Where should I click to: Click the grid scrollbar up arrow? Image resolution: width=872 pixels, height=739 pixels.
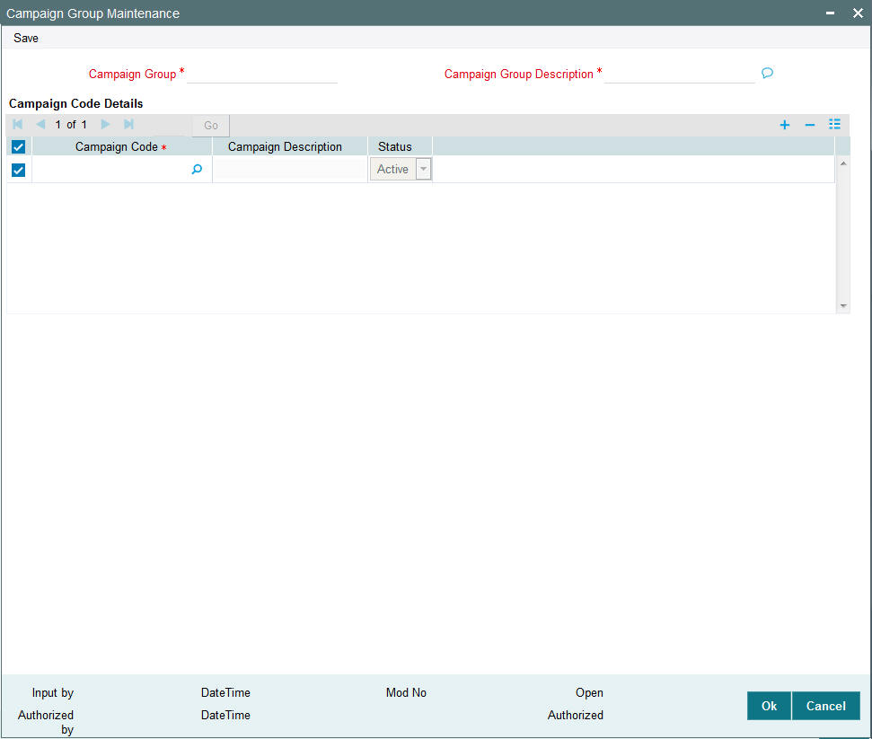843,163
